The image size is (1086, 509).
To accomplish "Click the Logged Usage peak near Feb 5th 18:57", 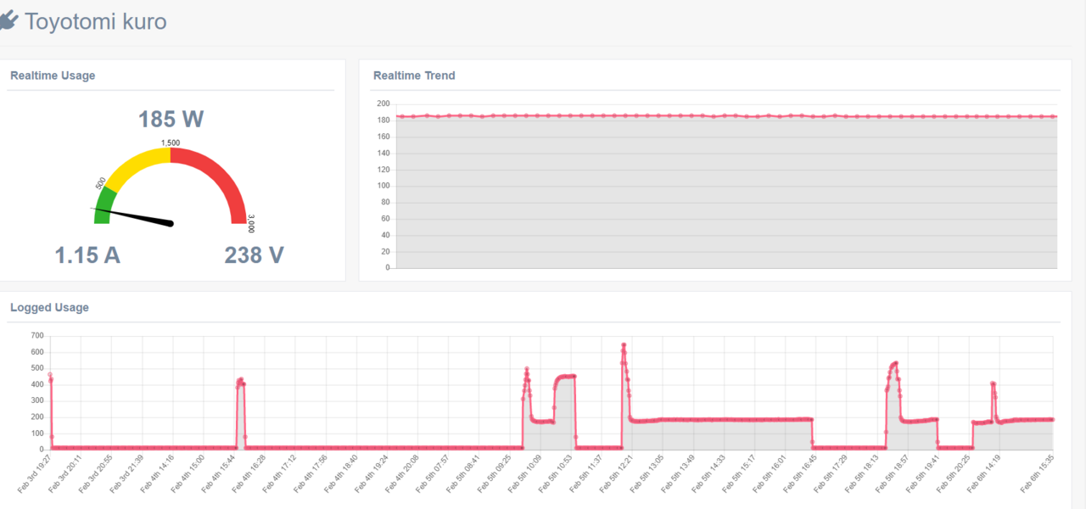I will [895, 363].
